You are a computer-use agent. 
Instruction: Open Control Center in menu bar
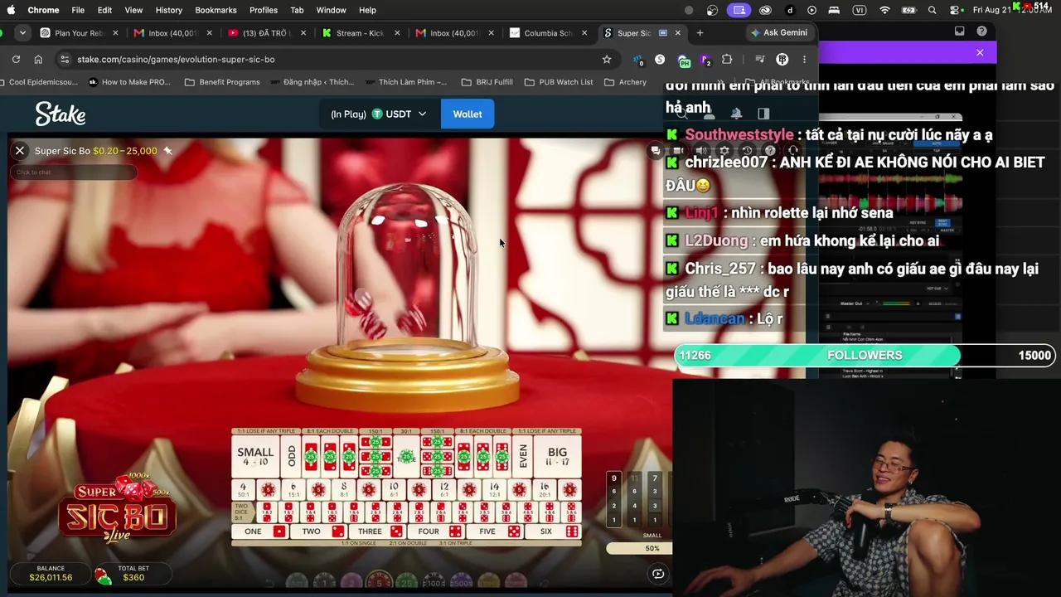click(x=955, y=10)
